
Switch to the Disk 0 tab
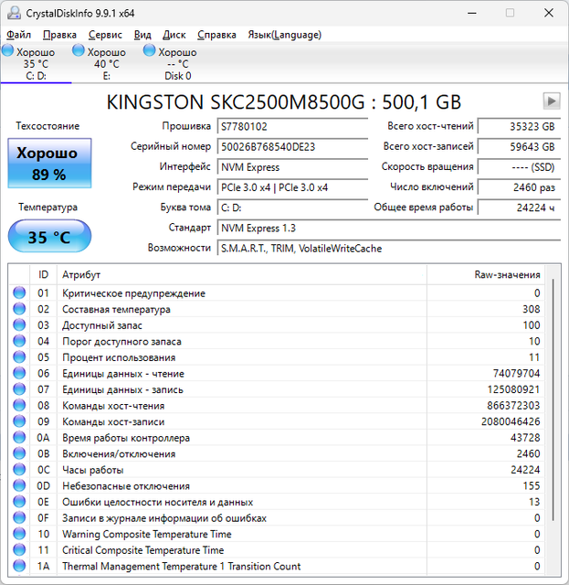click(x=177, y=63)
